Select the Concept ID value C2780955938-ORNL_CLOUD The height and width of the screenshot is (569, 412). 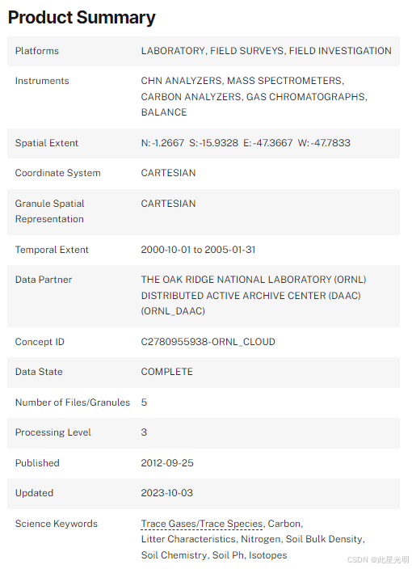pos(208,342)
